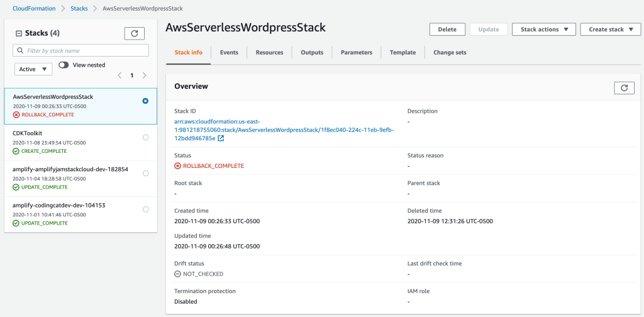The width and height of the screenshot is (644, 317).
Task: Click the Updated time value 00:26:48
Action: 217,247
